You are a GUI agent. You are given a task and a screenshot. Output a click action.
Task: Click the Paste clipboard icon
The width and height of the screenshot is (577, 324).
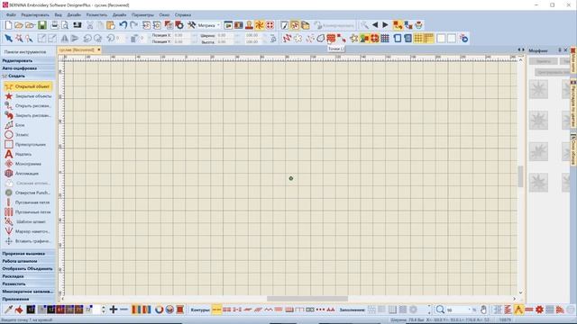(110, 25)
